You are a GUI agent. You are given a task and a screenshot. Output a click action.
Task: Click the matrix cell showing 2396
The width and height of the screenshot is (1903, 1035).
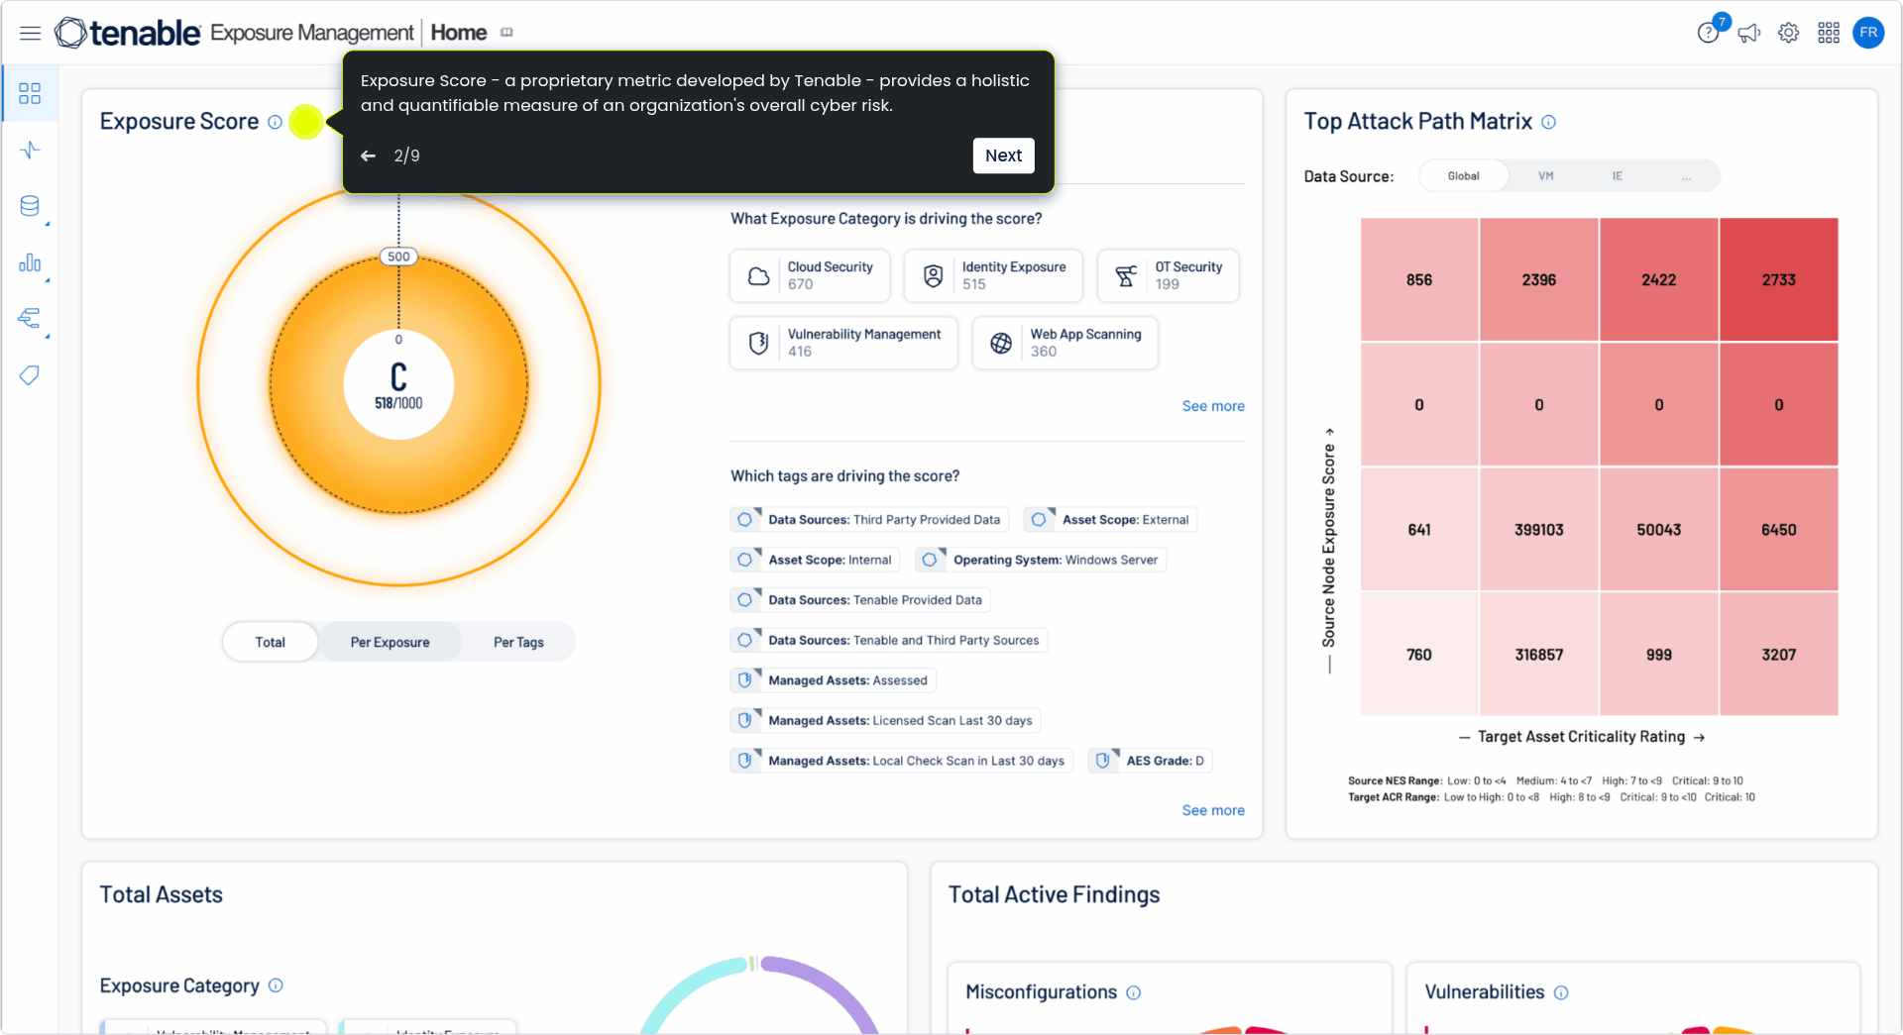1539,280
